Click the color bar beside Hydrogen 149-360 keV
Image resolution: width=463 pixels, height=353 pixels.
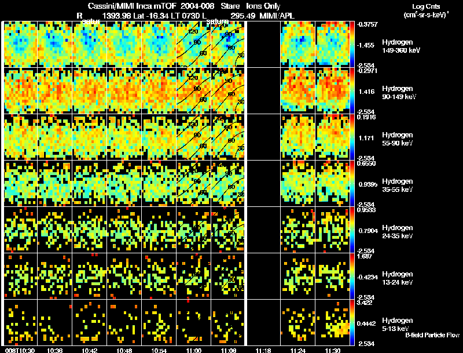(x=352, y=45)
